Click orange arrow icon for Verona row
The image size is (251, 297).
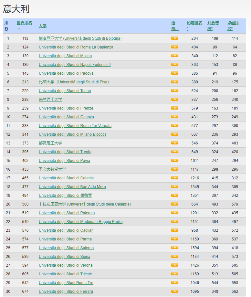(x=174, y=265)
